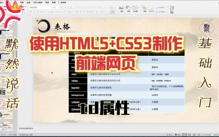Switch to Slide Sorter view icon
219x137 pixels.
189,135
